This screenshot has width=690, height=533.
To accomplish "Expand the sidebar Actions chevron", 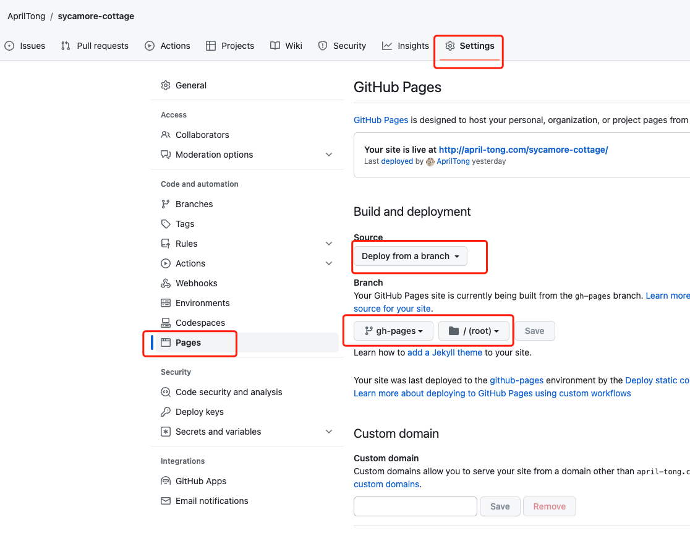I will pos(329,263).
